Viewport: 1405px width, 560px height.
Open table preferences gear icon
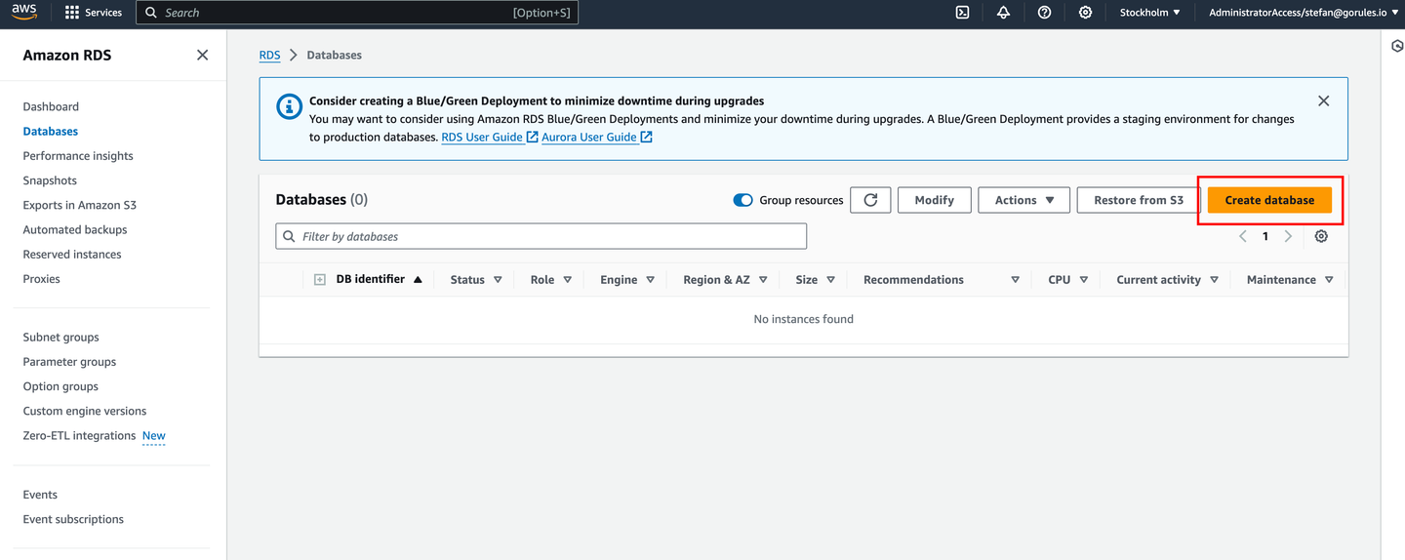point(1321,236)
